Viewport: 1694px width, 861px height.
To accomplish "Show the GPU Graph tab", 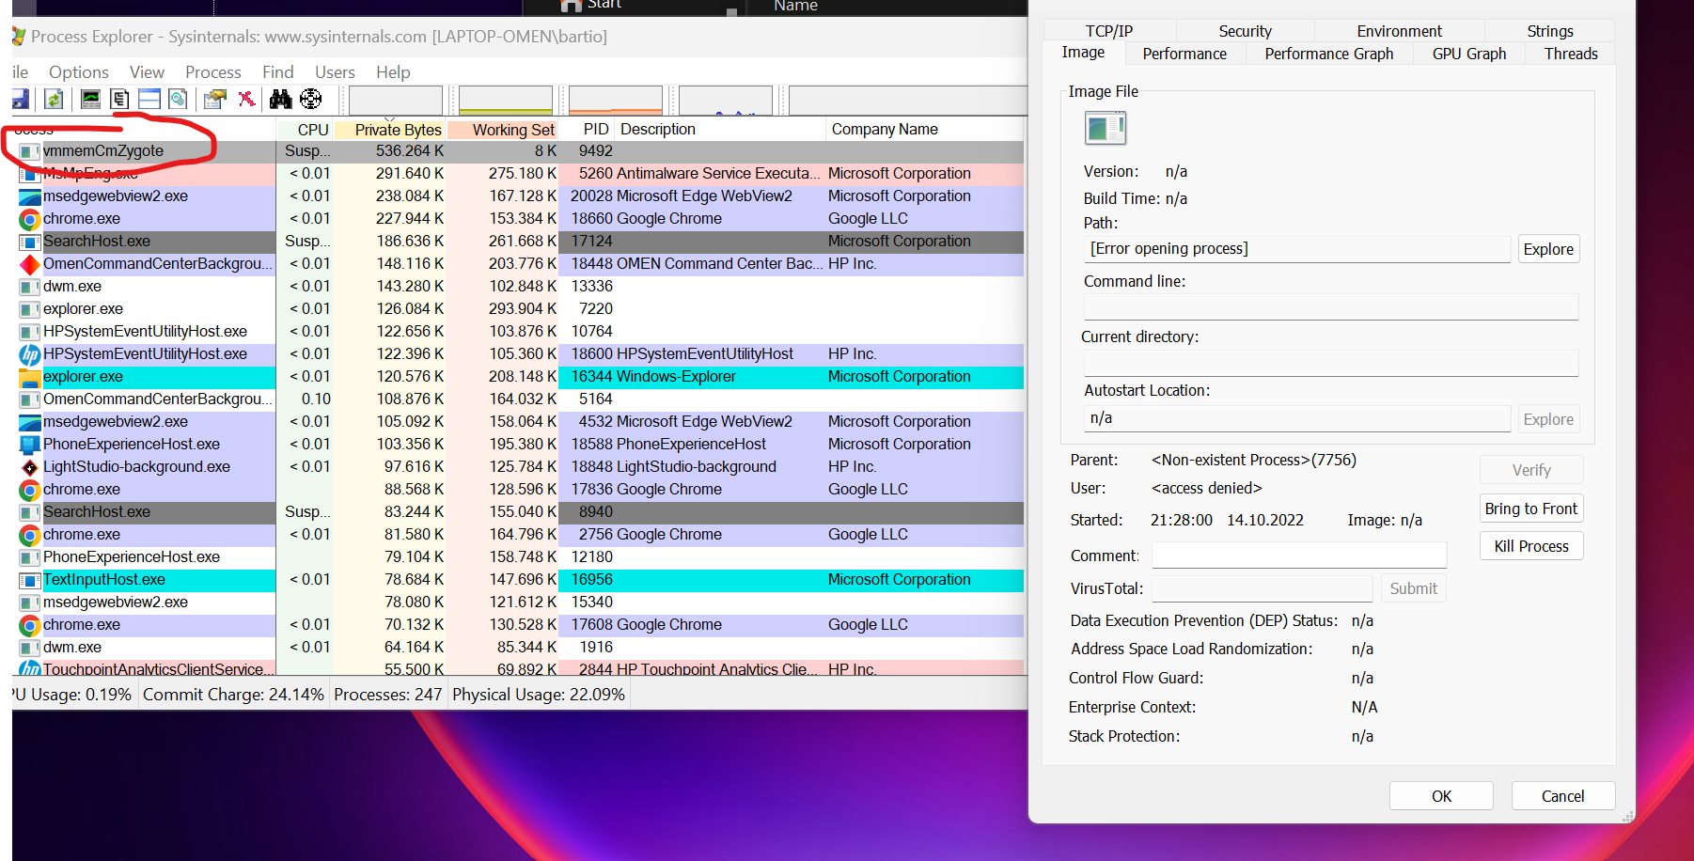I will tap(1469, 54).
